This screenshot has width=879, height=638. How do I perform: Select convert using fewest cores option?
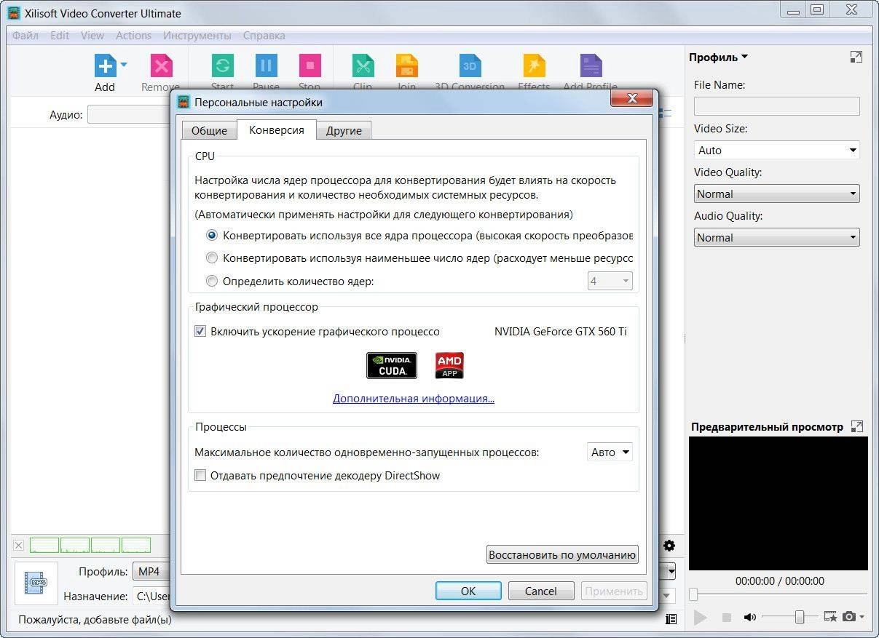pos(212,258)
